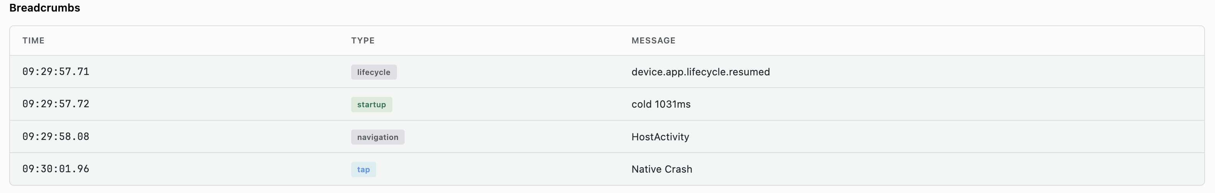Select the HostActivity message

click(x=660, y=136)
